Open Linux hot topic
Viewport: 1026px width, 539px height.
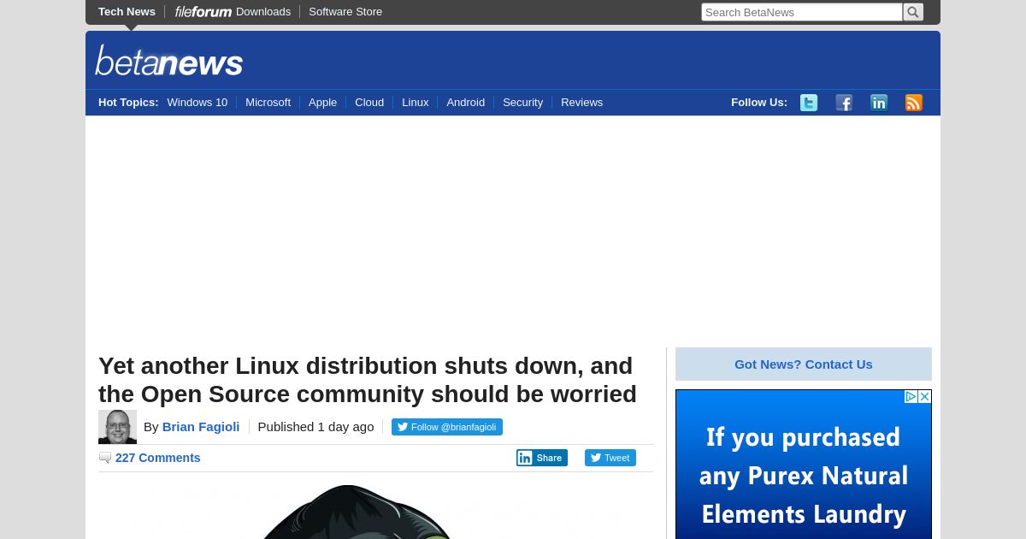[x=415, y=103]
